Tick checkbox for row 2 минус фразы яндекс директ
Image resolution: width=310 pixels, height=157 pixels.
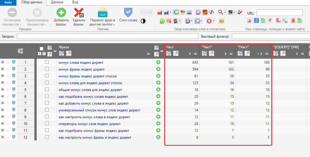[47, 69]
